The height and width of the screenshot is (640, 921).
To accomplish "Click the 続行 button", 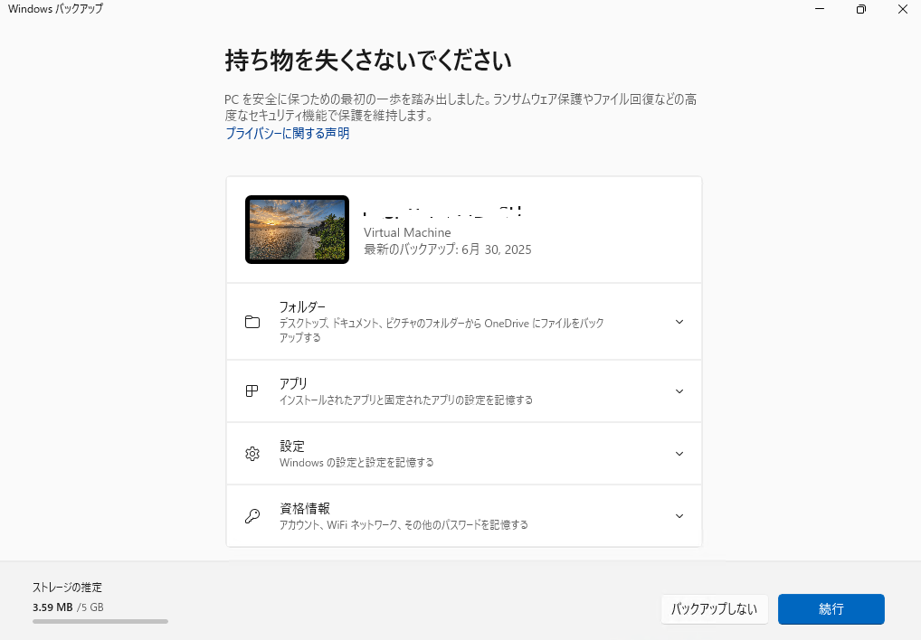I will (x=831, y=609).
